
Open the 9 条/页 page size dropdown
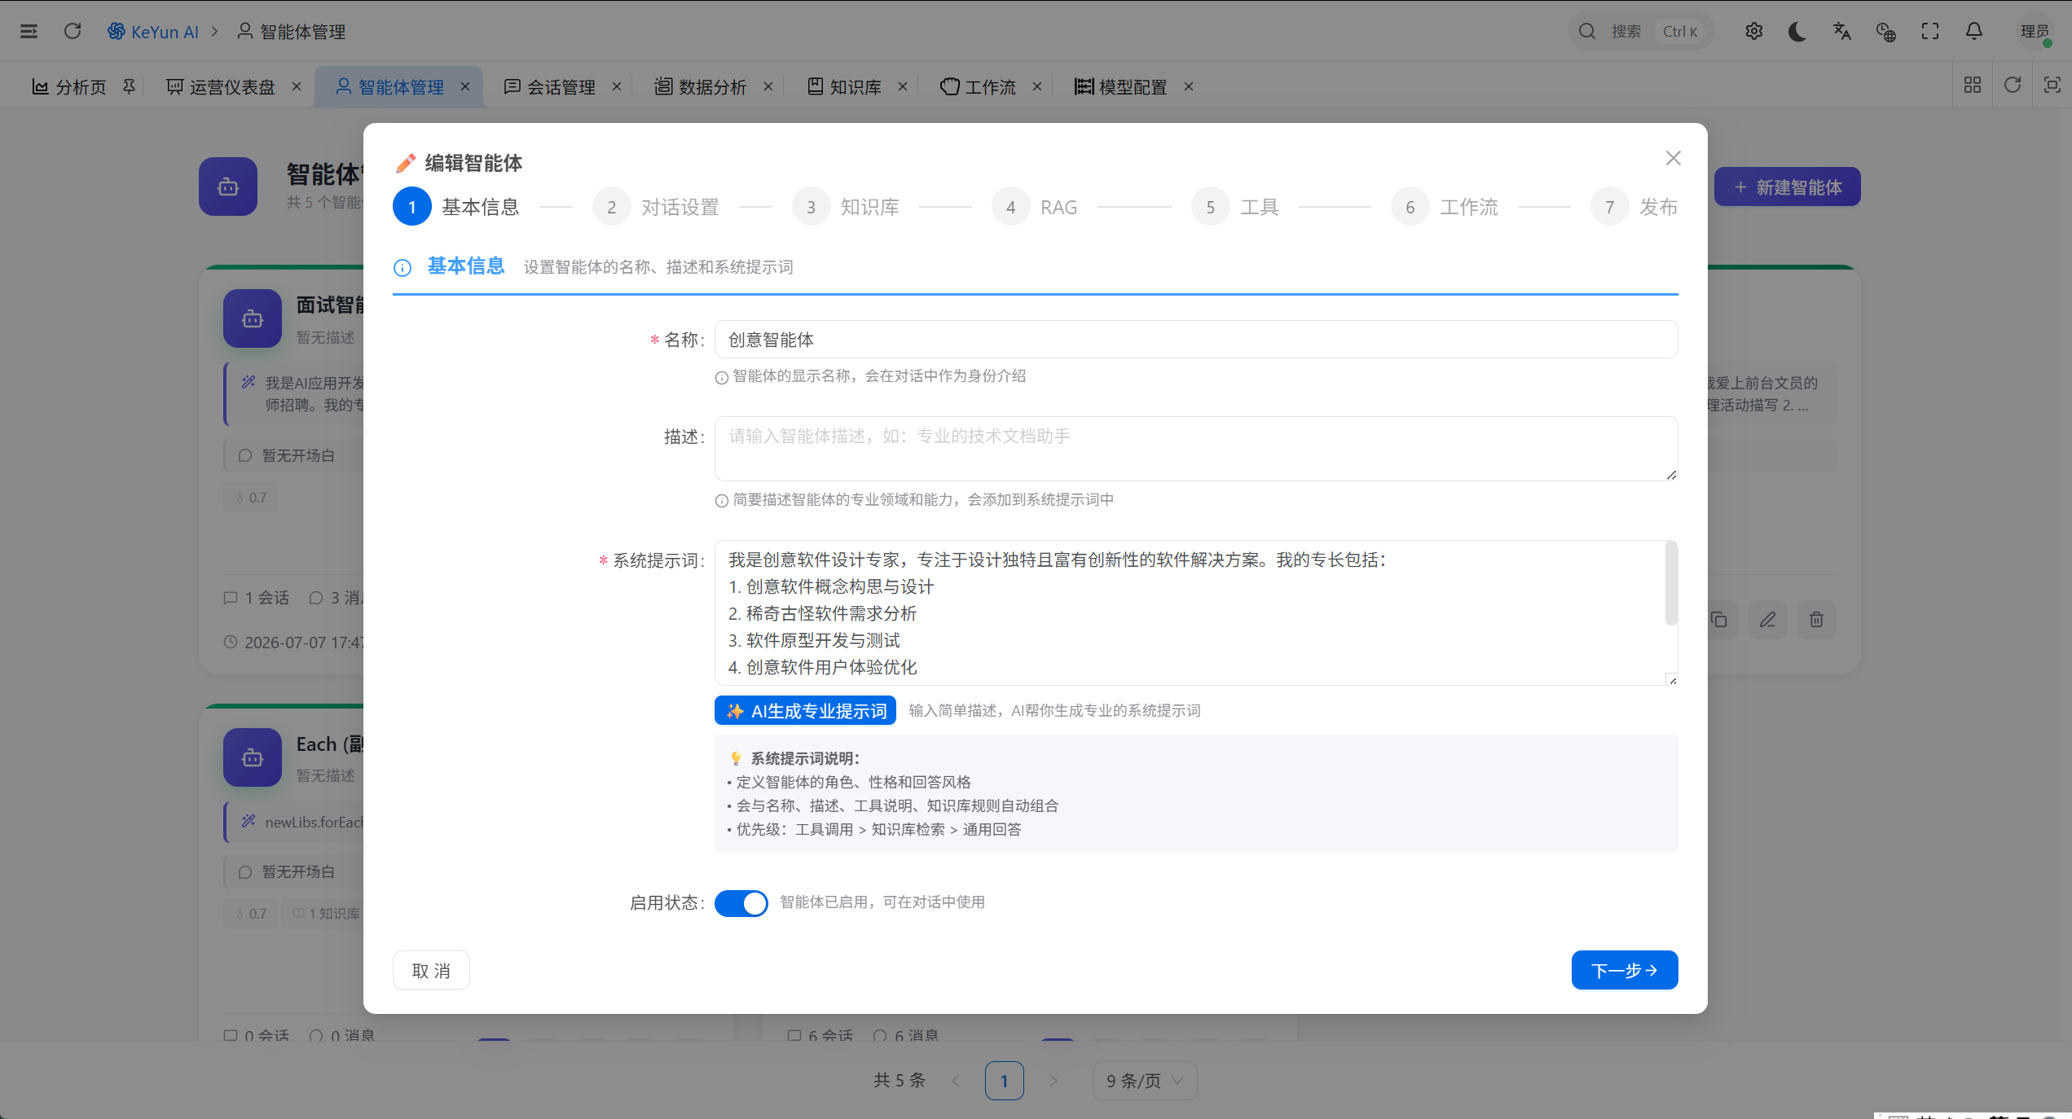[x=1144, y=1081]
